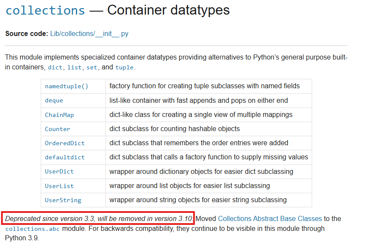Click the 'Container datatypes' heading text
Viewport: 376px width, 248px height.
coord(168,10)
